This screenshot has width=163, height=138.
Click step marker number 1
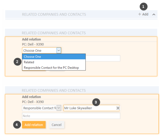coord(143,7)
